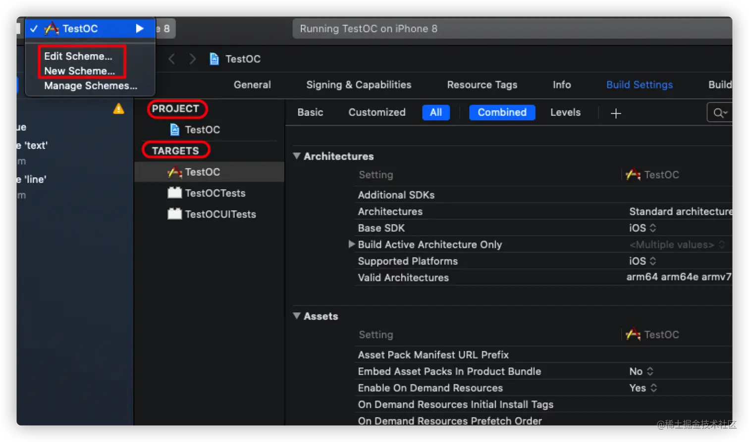Switch to Combined view mode
This screenshot has height=442, width=749.
click(x=502, y=112)
